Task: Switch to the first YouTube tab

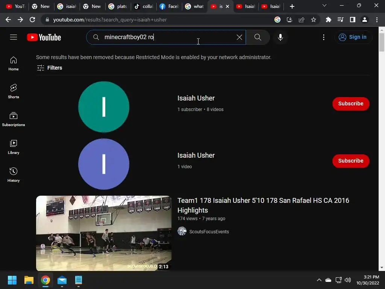Action: pyautogui.click(x=15, y=6)
